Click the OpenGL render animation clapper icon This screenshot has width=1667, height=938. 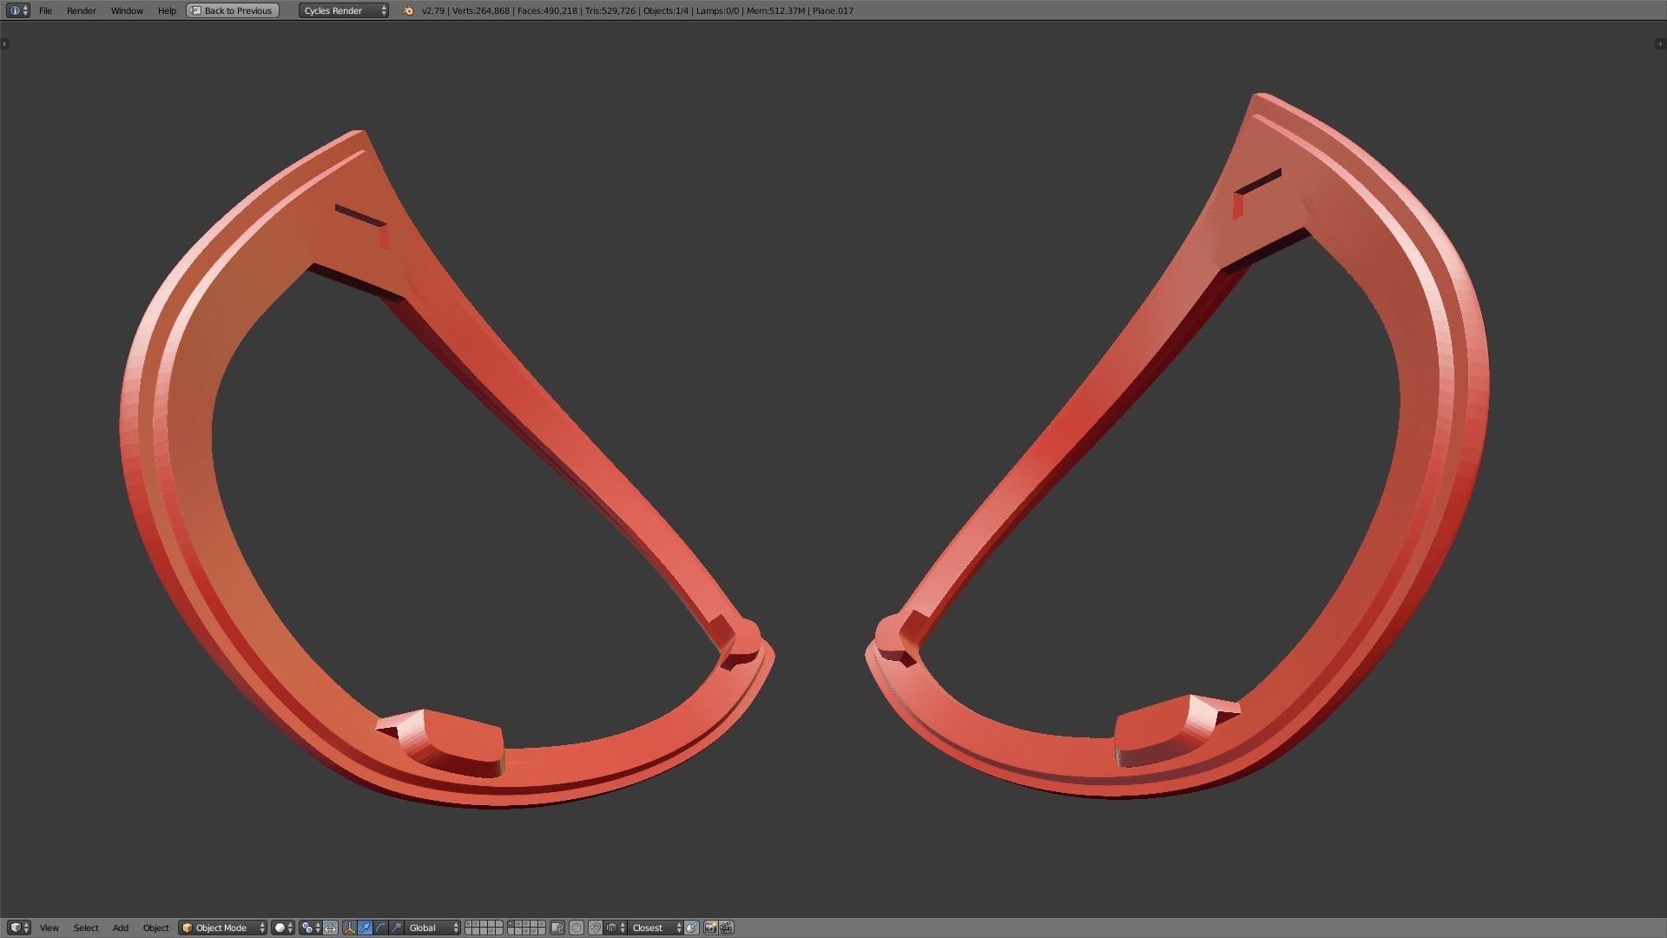[727, 928]
